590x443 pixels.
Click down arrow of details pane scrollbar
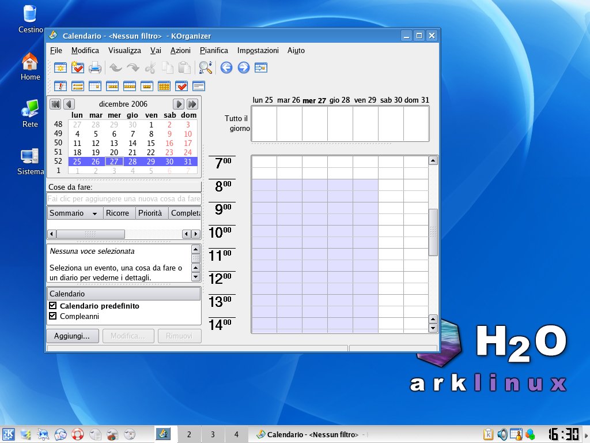(x=195, y=277)
